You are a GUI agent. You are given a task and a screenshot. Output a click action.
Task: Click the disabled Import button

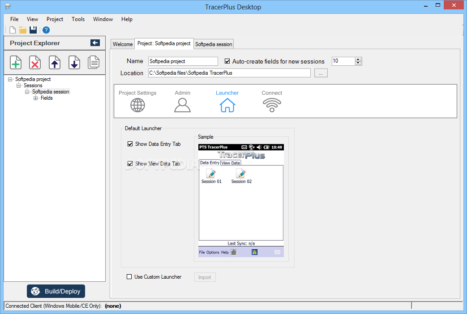click(x=205, y=277)
